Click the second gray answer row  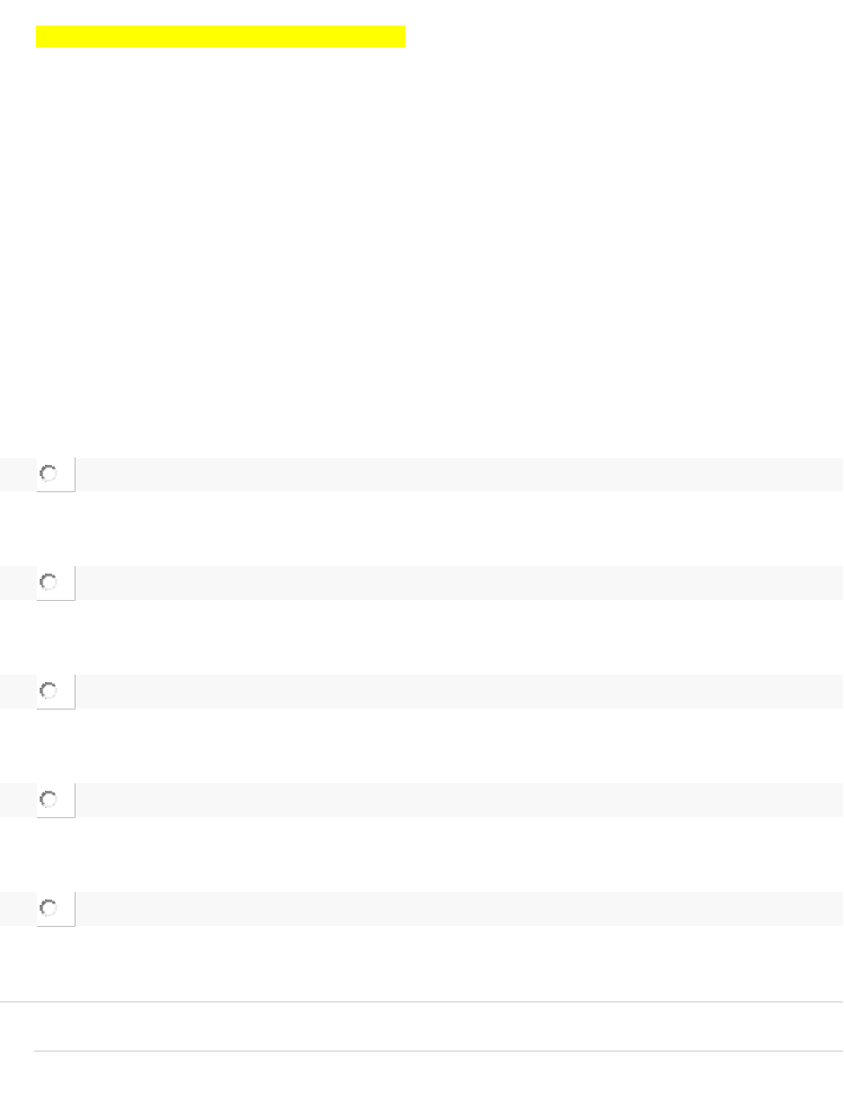453,583
